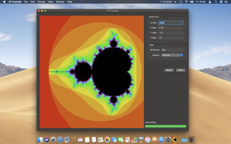Open FaceTime green icon in dock
Image resolution: width=231 pixels, height=144 pixels.
pos(121,140)
